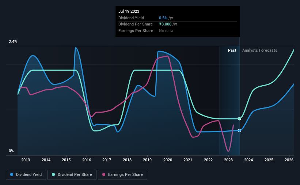Click the Jul 19 2023 tooltip date

pyautogui.click(x=129, y=11)
